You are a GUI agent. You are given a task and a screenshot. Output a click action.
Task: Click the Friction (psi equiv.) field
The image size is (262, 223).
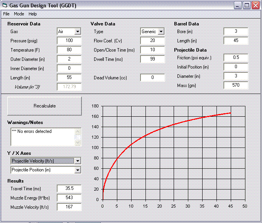(235, 57)
